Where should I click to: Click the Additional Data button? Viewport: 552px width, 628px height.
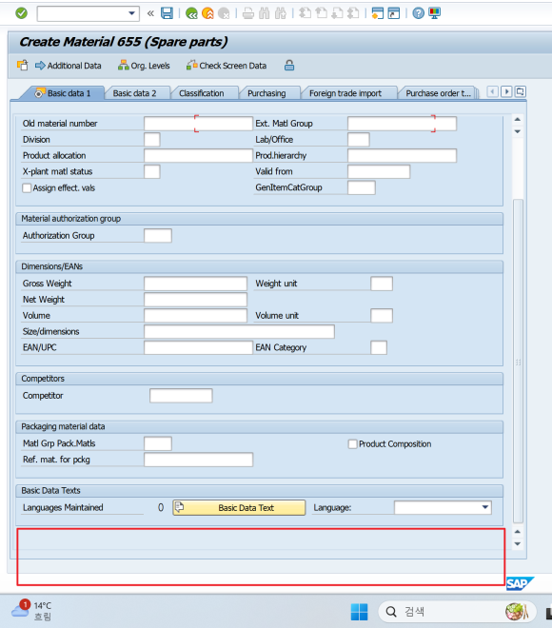click(69, 66)
